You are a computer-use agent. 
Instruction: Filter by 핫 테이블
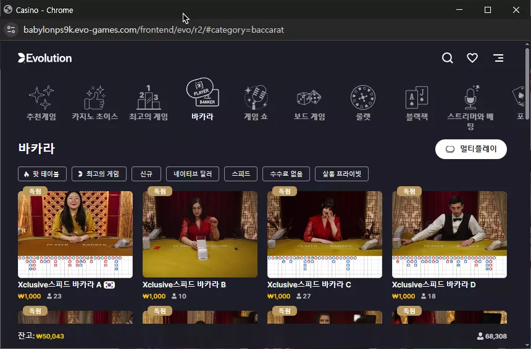[x=42, y=174]
